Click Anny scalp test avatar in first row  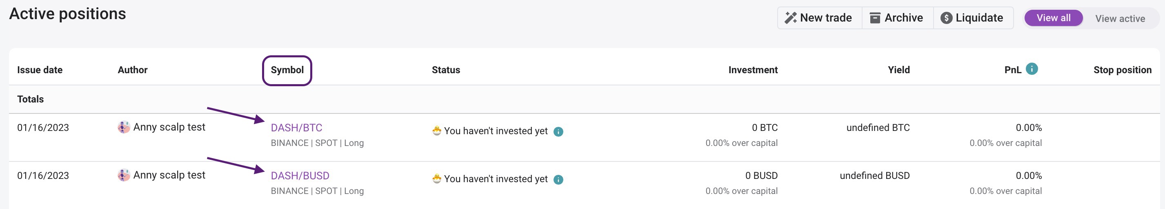(x=123, y=127)
